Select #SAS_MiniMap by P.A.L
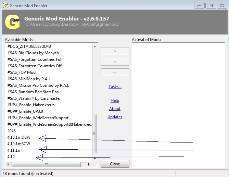This screenshot has width=229, height=177. [29, 79]
